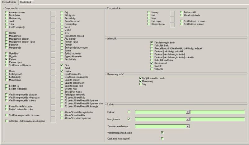The image size is (249, 145).
Task: Uncheck Gyűjtőkiszerelés darab option
Action: pyautogui.click(x=141, y=78)
